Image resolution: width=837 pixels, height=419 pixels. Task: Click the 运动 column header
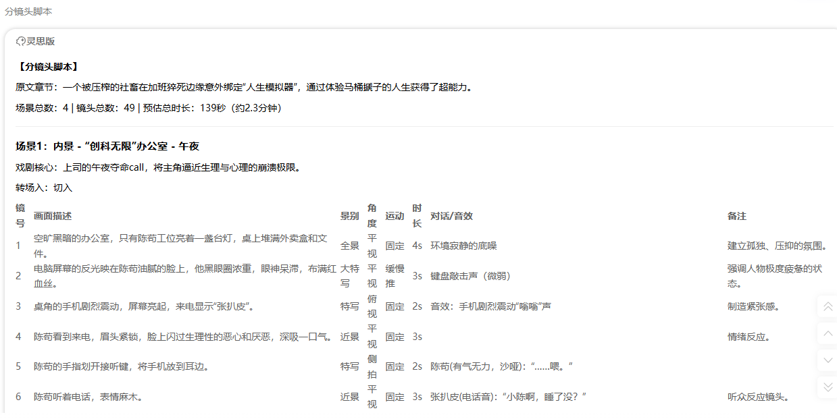395,216
